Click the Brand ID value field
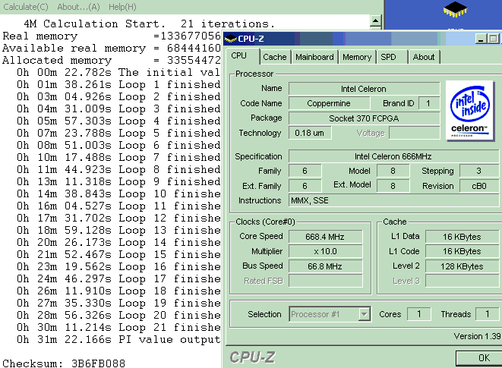 [428, 103]
